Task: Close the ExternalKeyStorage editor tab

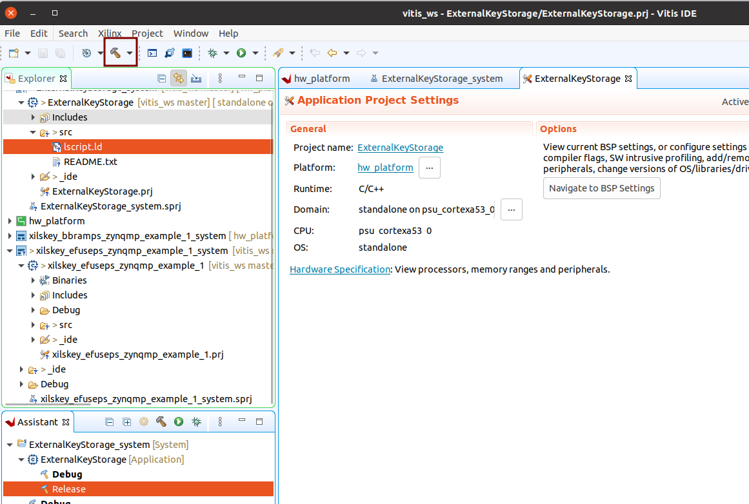Action: pyautogui.click(x=628, y=78)
